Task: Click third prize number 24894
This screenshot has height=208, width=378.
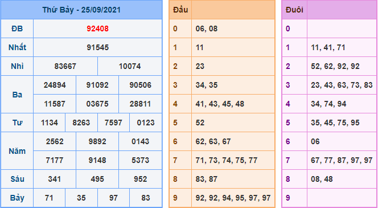Action: click(x=55, y=85)
